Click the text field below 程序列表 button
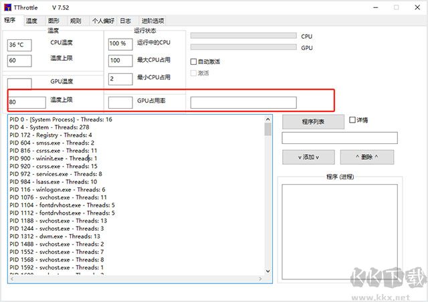Screen dimensions: 428x302 pyautogui.click(x=340, y=138)
